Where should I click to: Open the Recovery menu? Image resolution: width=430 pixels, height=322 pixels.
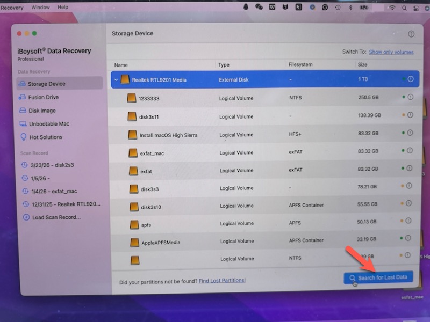click(x=12, y=8)
